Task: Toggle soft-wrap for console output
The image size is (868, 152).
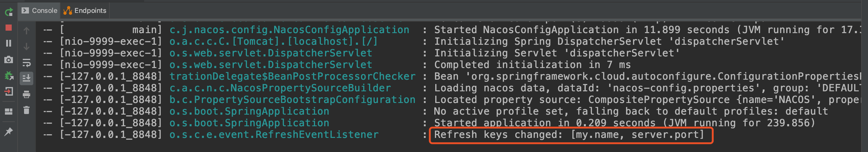Action: point(26,63)
